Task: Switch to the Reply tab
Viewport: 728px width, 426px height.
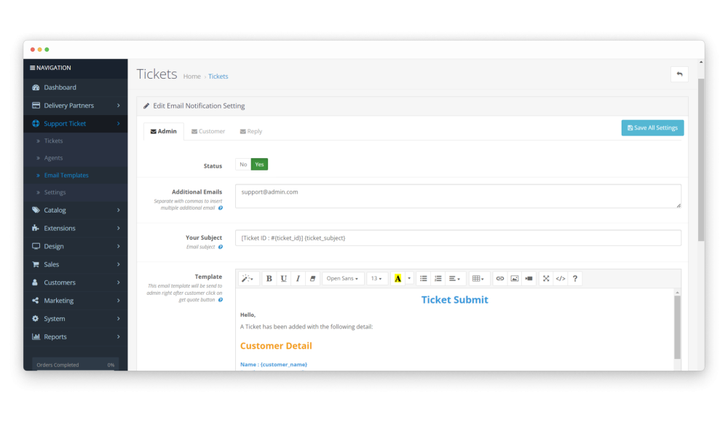Action: coord(251,132)
